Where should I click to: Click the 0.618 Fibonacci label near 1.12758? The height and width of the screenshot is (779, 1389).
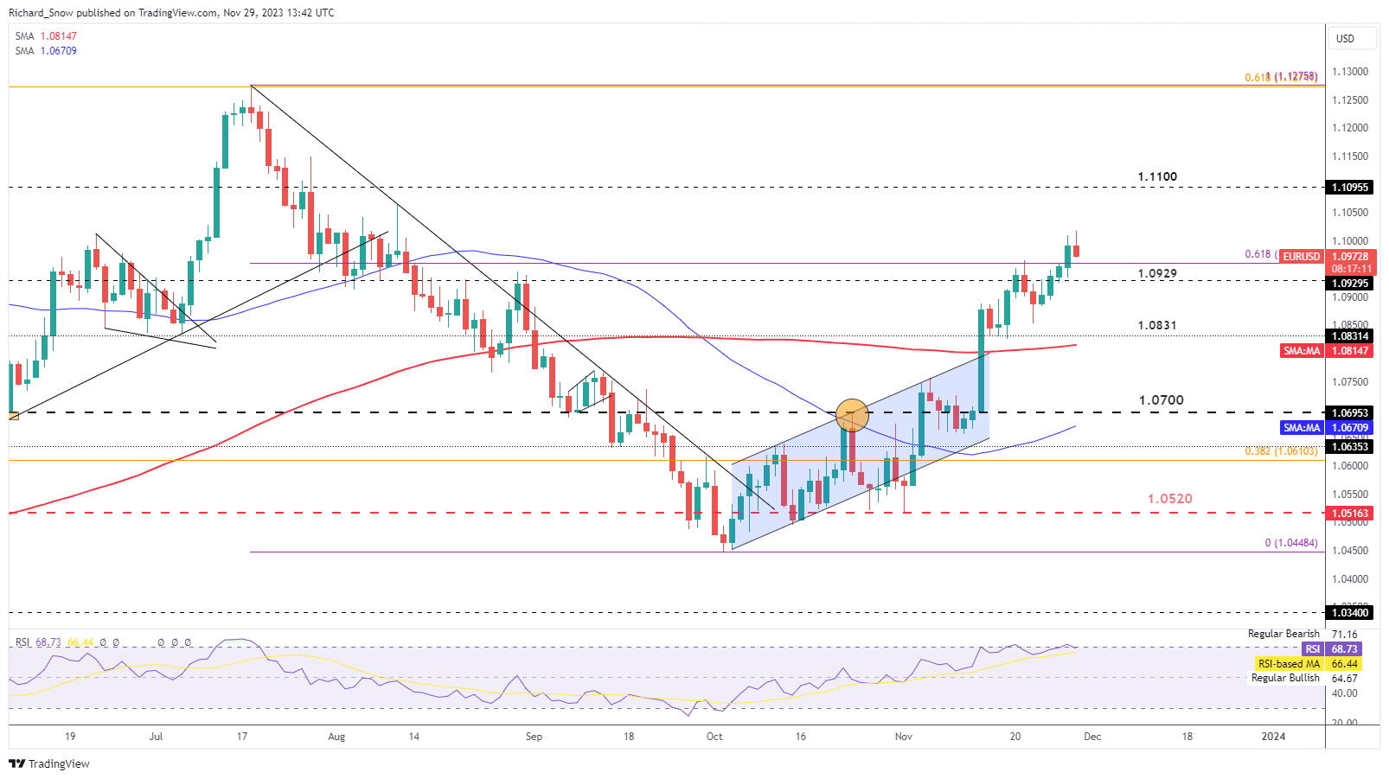click(x=1281, y=77)
